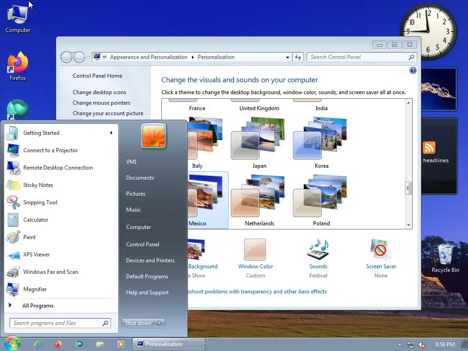
Task: Select the Firefox desktop shortcut
Action: (18, 66)
